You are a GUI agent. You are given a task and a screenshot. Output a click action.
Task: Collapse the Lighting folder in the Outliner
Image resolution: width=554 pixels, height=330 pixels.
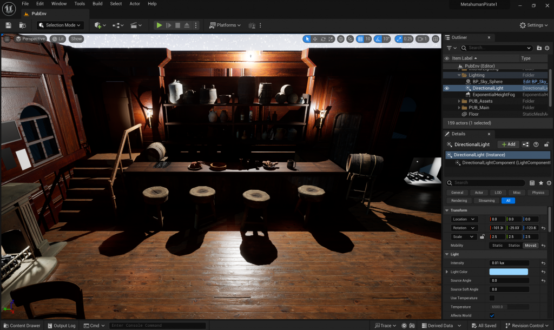tap(459, 75)
